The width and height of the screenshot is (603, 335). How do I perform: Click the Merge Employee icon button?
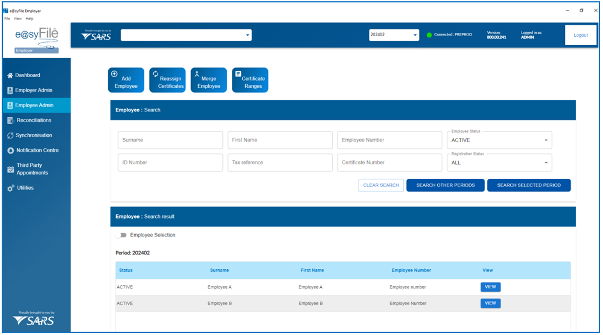tap(196, 74)
